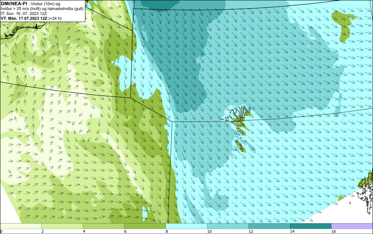Click the DMI/NEA-FI title text
This screenshot has width=373, height=234.
[x=14, y=3]
